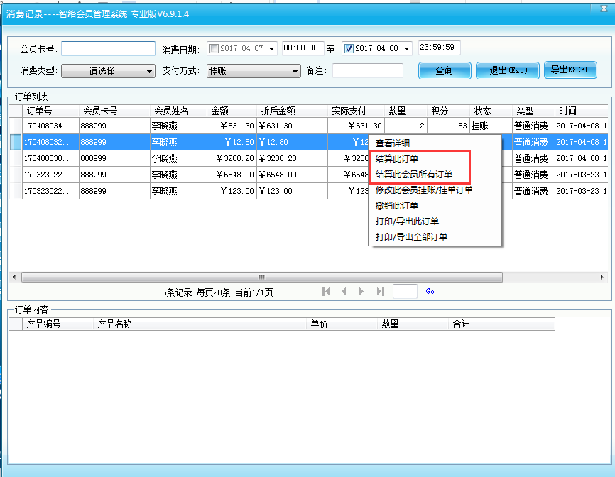Open the end date calendar dropdown arrow
The width and height of the screenshot is (615, 477).
coord(406,49)
